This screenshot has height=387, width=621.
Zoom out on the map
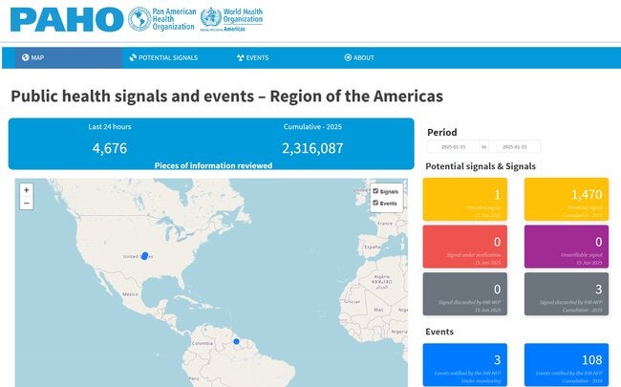tap(26, 203)
